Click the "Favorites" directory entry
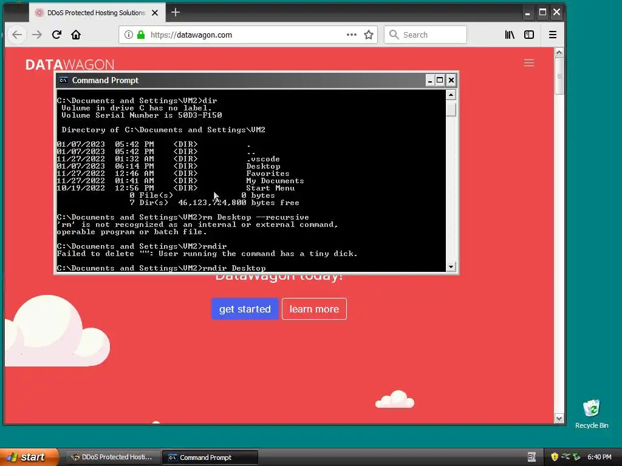Image resolution: width=622 pixels, height=466 pixels. pyautogui.click(x=268, y=174)
